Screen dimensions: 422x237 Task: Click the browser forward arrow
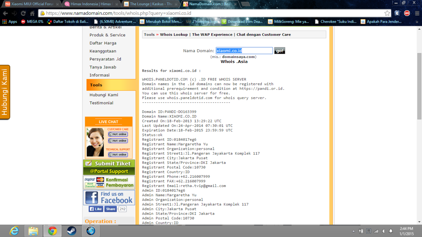click(14, 13)
